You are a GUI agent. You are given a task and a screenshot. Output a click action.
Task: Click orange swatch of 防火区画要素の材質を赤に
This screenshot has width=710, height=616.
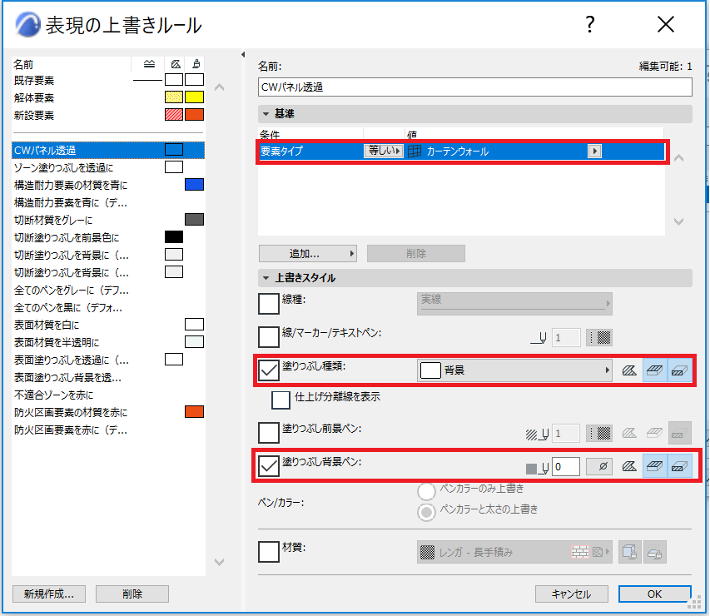[x=194, y=412]
